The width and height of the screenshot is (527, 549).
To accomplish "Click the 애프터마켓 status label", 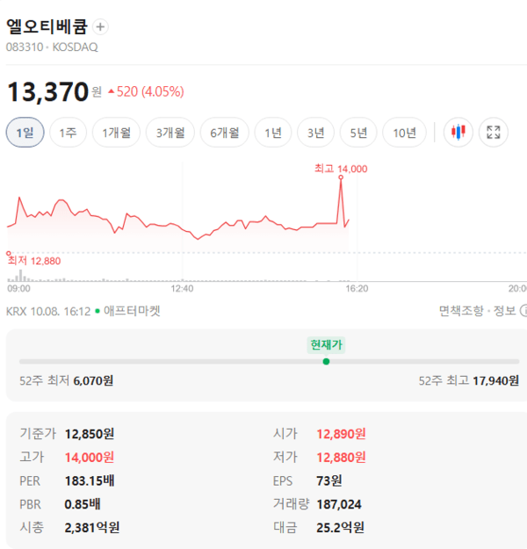I will (x=132, y=311).
